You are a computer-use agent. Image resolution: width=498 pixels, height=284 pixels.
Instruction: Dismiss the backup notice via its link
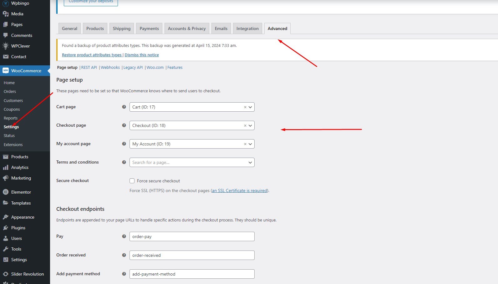coord(142,55)
